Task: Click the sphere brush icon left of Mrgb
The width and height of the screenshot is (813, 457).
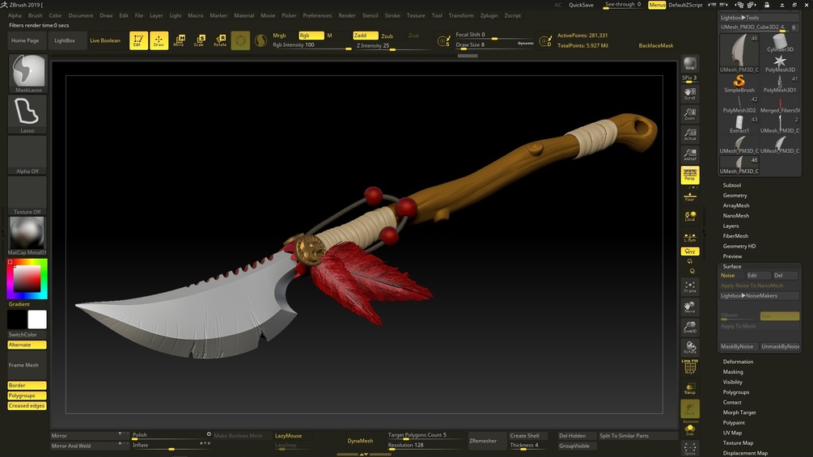Action: (x=260, y=40)
